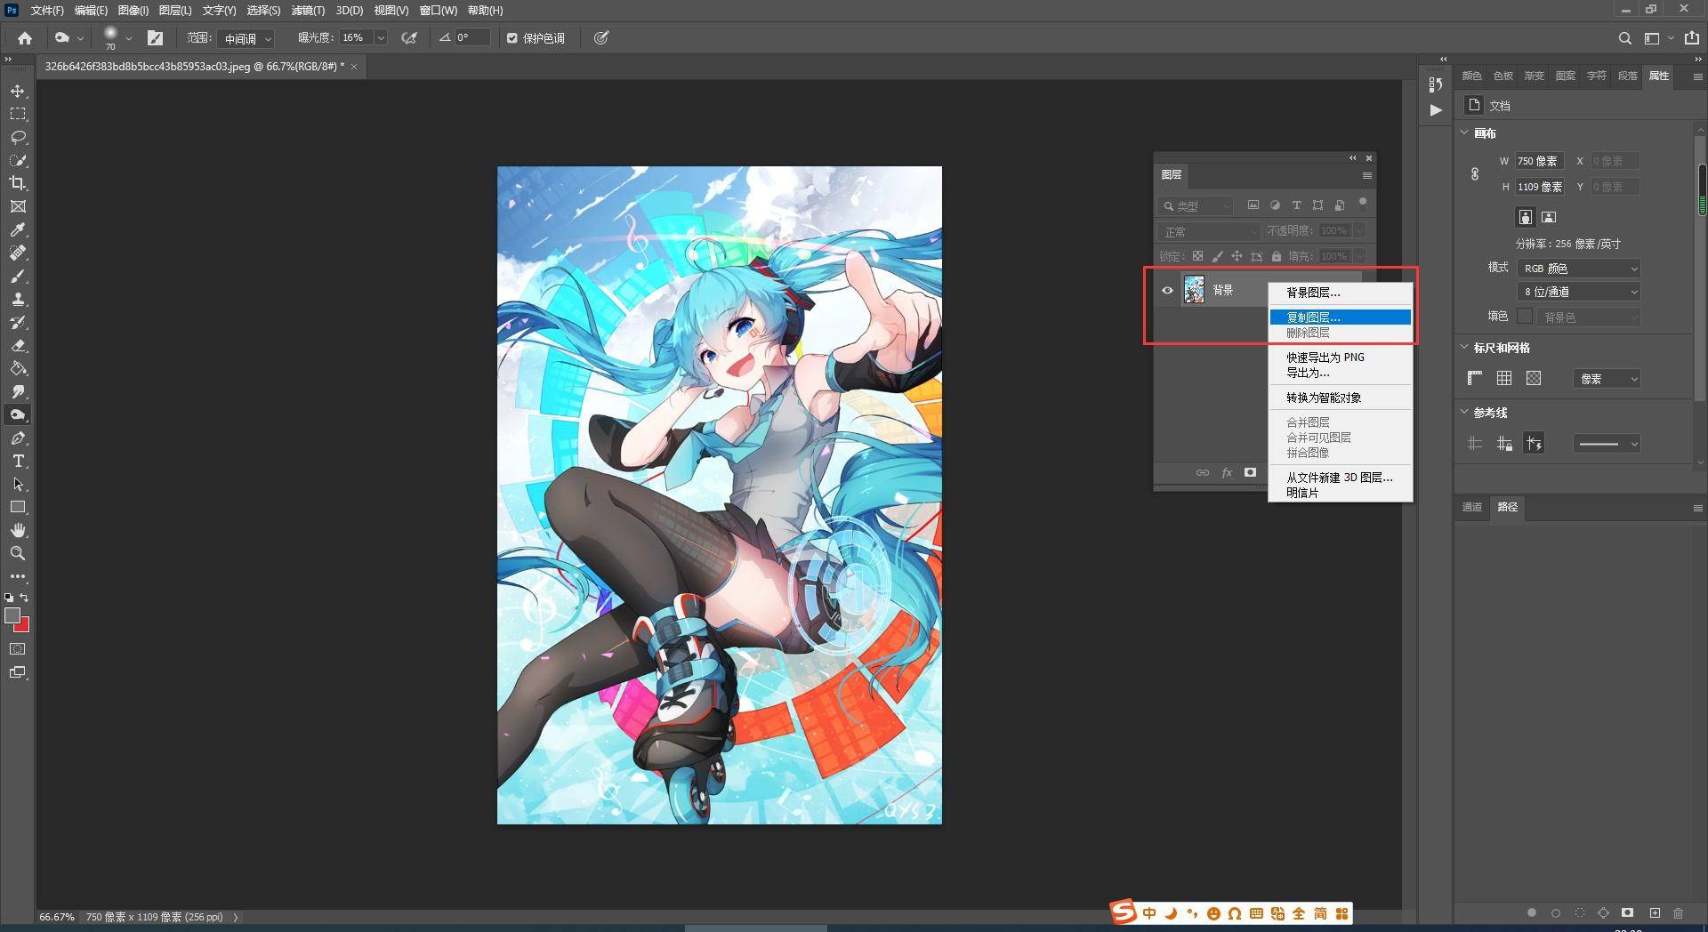1708x932 pixels.
Task: Open the Layers panel menu icon
Action: (1366, 175)
